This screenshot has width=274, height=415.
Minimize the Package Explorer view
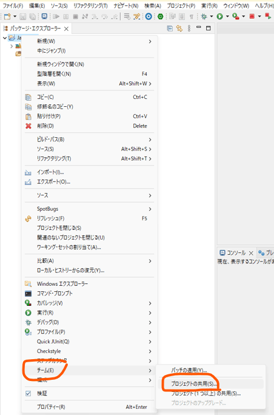pyautogui.click(x=199, y=27)
